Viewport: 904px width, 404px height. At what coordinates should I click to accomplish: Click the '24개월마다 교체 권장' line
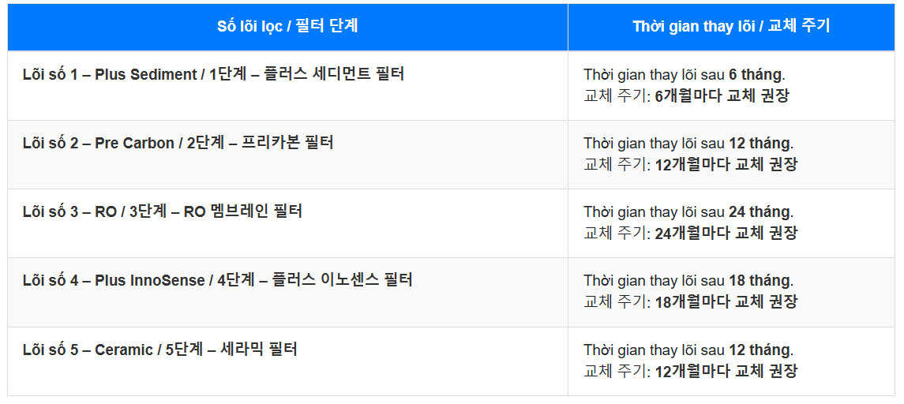(690, 234)
